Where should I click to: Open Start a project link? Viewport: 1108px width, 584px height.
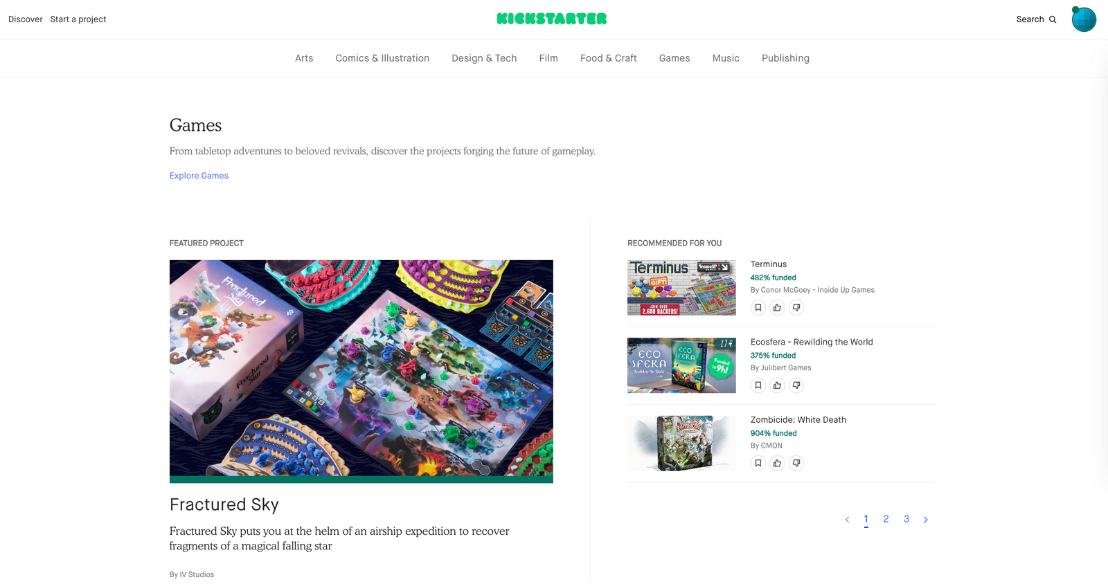[78, 19]
